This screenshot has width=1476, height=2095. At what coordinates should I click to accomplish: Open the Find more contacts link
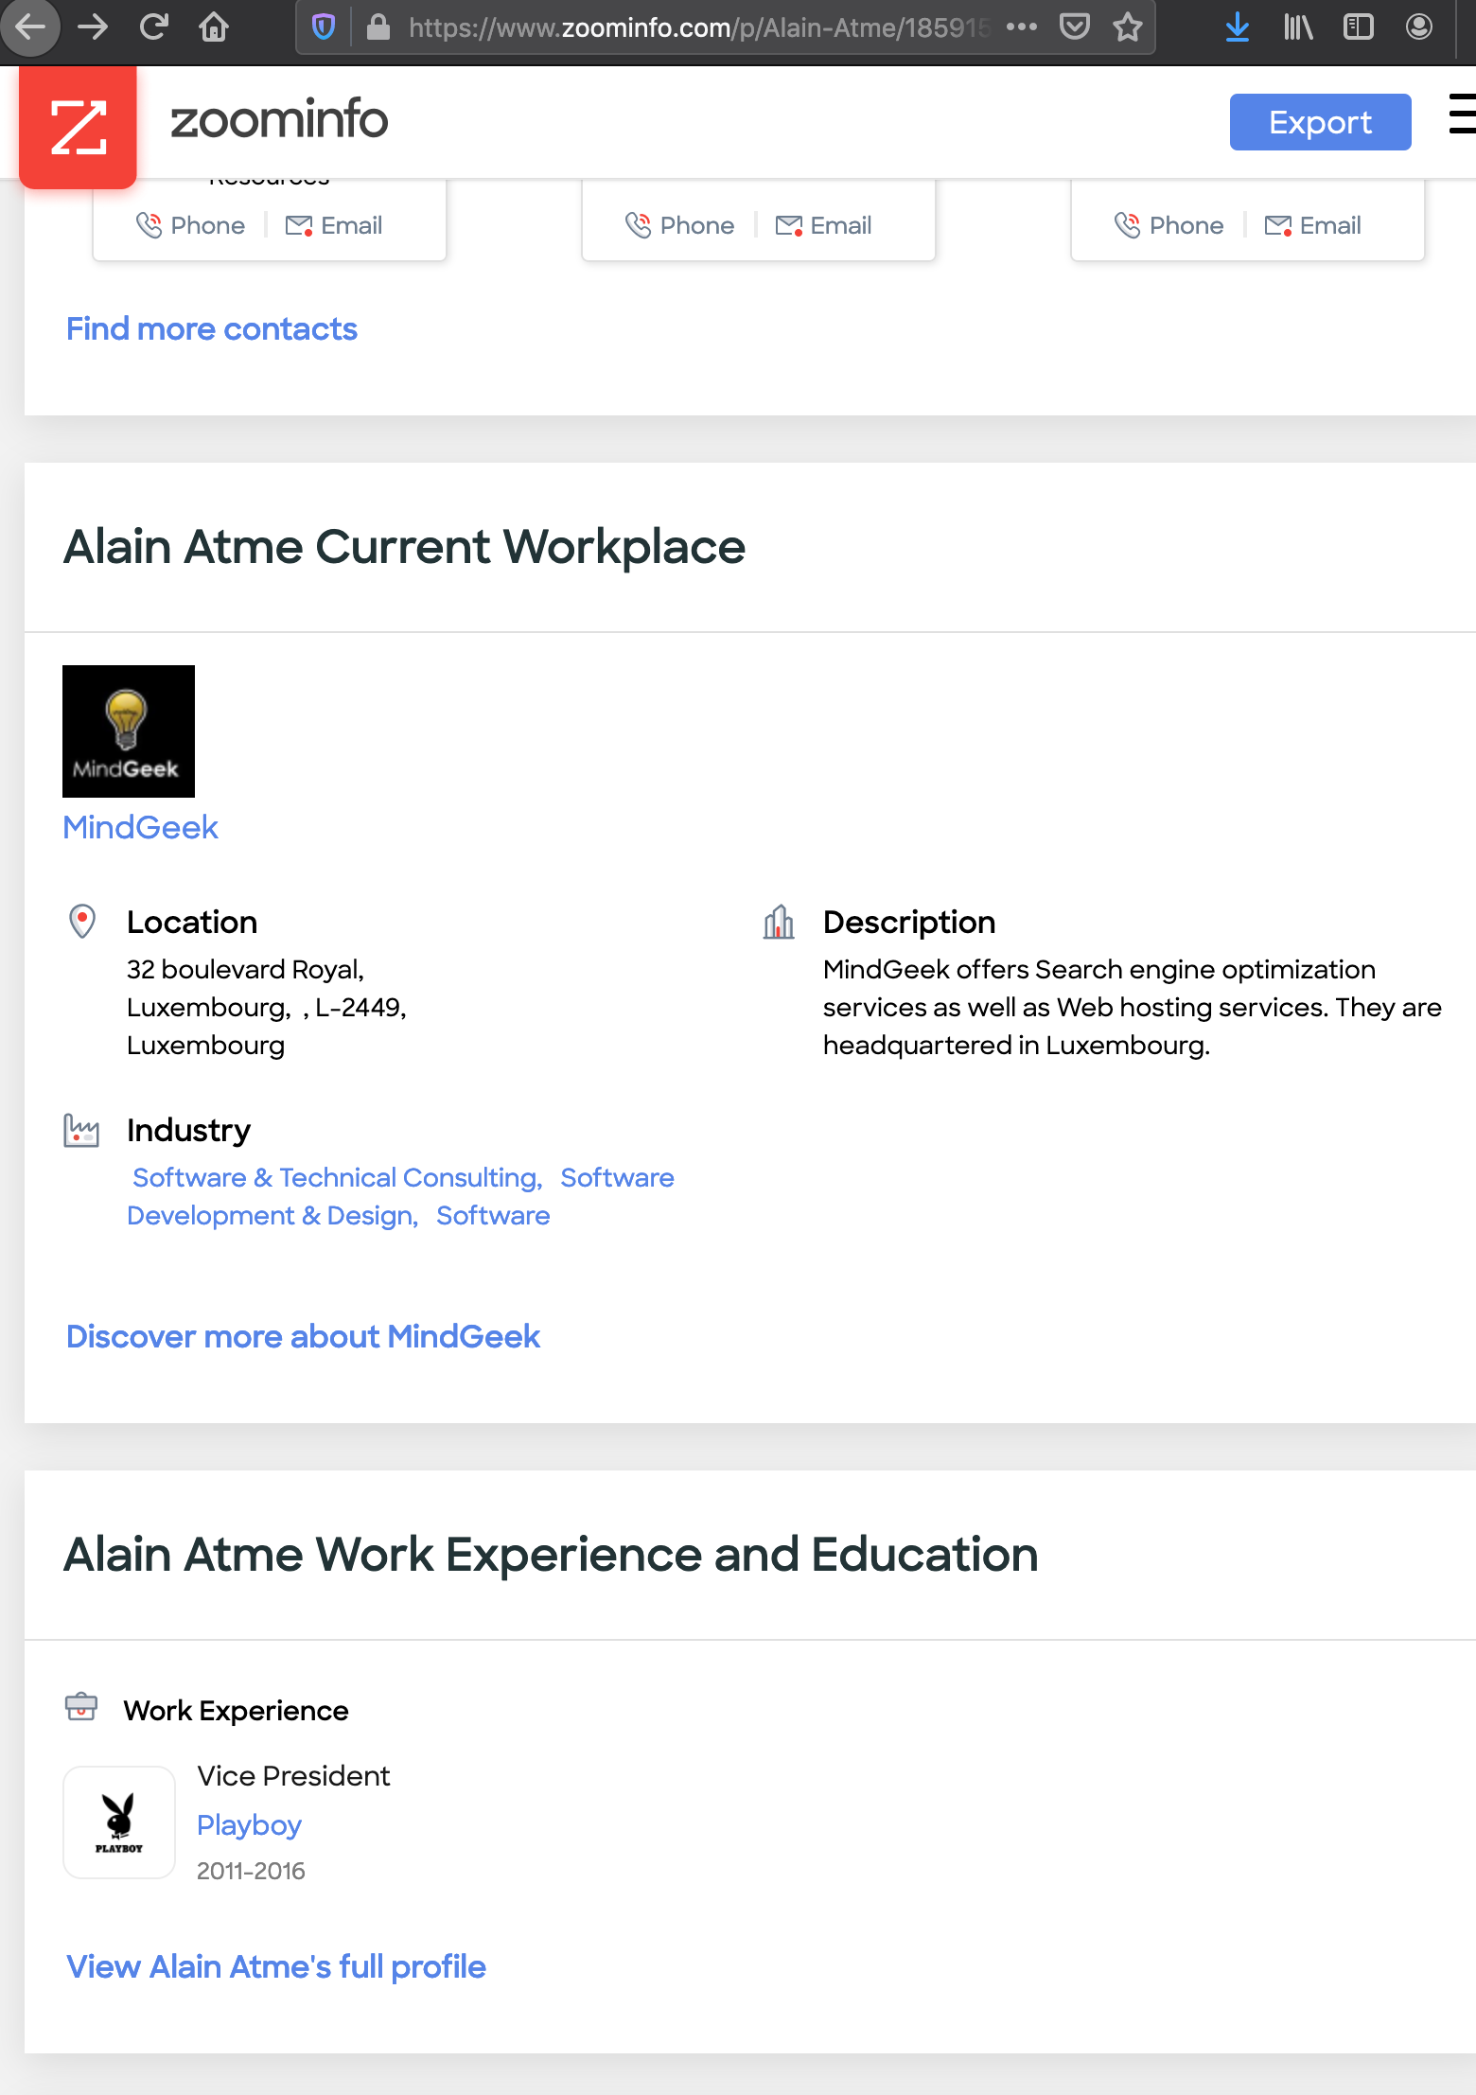coord(212,328)
